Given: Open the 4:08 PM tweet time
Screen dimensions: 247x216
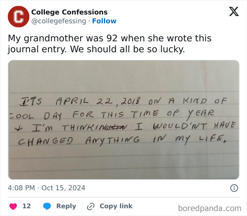Looking at the screenshot, I should pyautogui.click(x=21, y=188).
